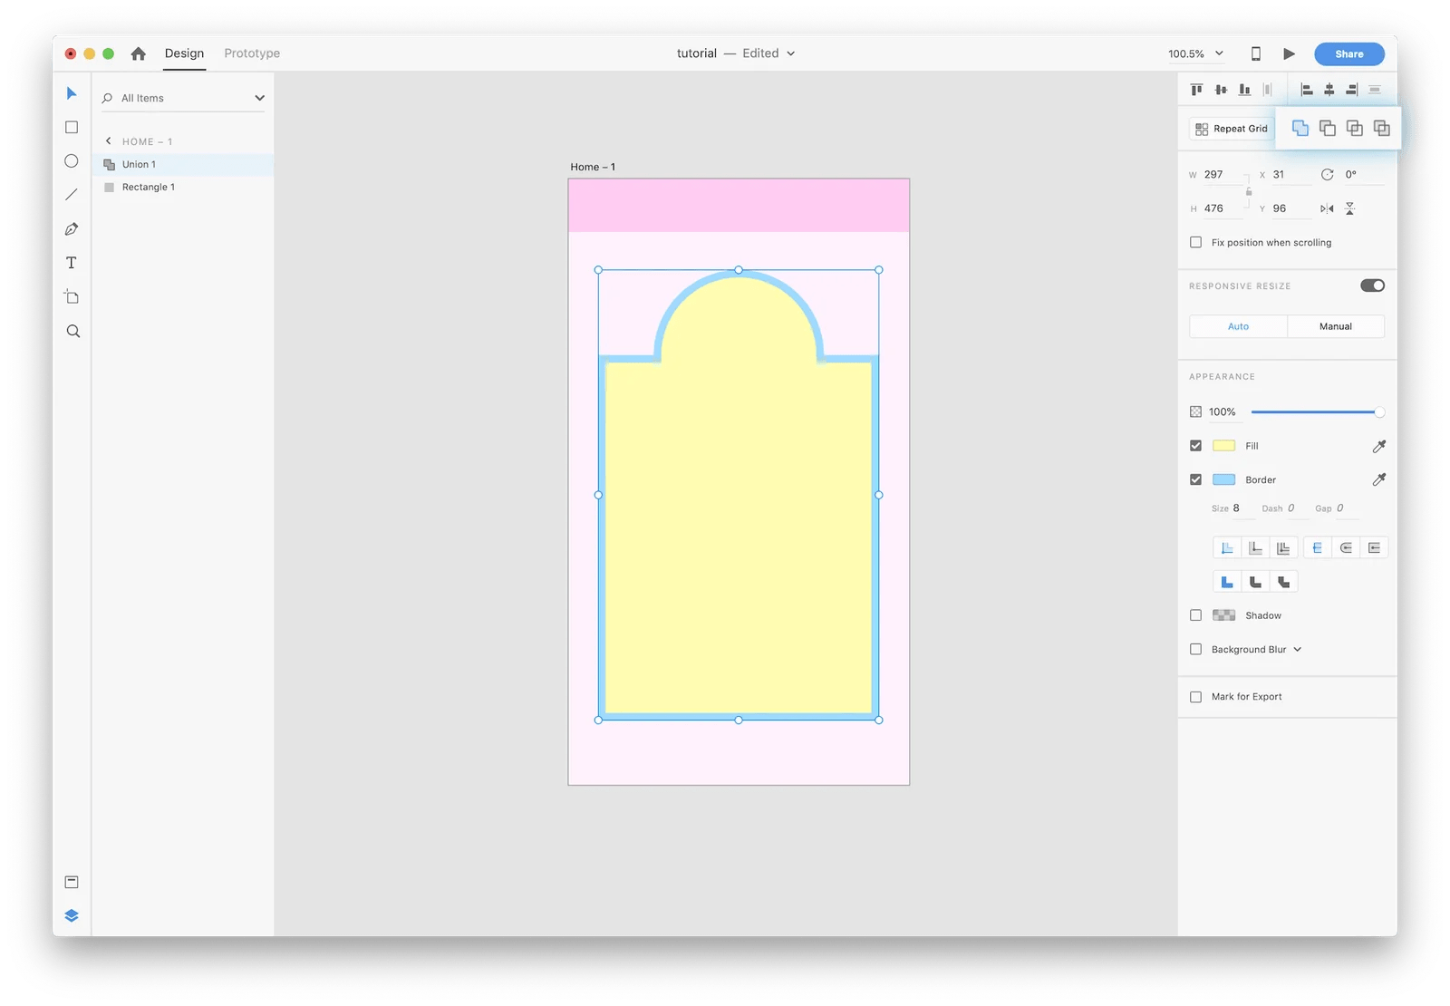This screenshot has width=1450, height=1006.
Task: Turn off the Responsive Resize switch
Action: [1372, 285]
